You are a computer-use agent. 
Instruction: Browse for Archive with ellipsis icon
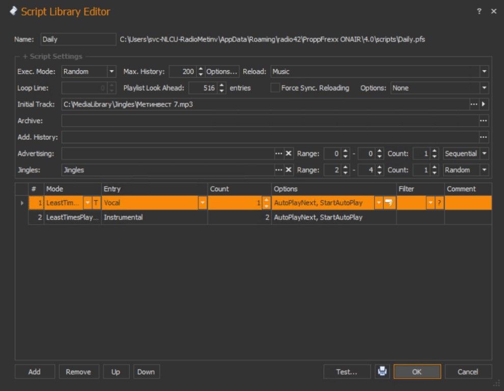coord(483,121)
